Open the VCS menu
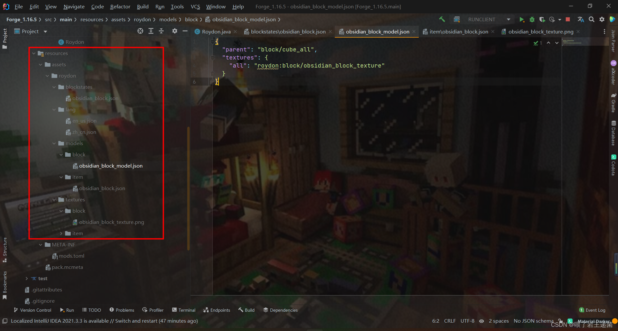 (x=195, y=6)
